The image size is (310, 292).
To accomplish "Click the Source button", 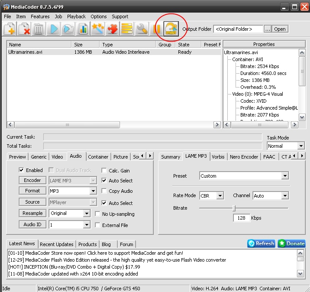I will coord(32,202).
